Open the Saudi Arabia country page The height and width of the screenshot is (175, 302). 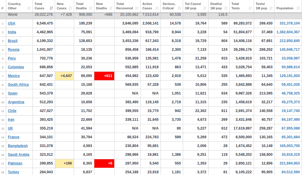19,155
